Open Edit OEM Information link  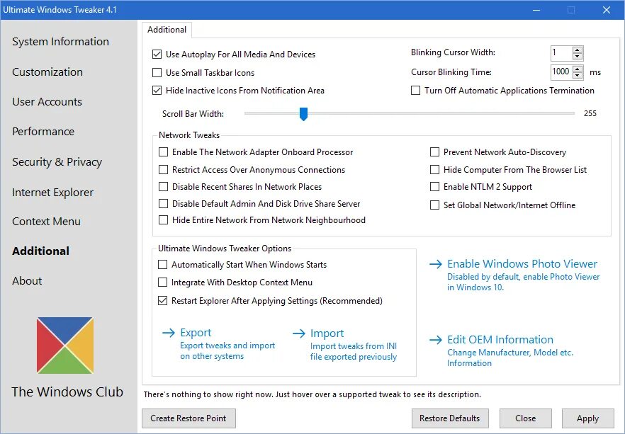point(501,339)
